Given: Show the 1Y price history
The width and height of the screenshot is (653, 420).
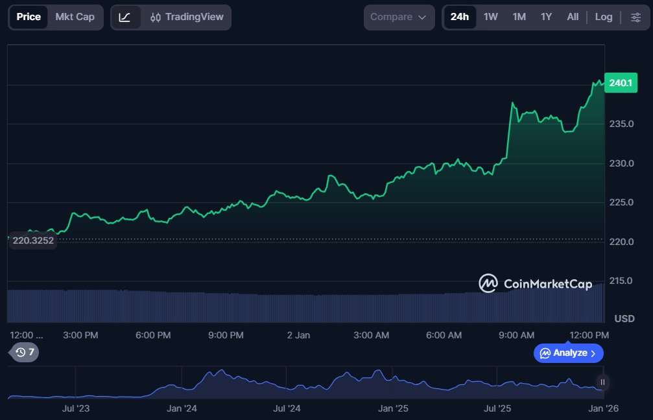Looking at the screenshot, I should click(x=546, y=17).
